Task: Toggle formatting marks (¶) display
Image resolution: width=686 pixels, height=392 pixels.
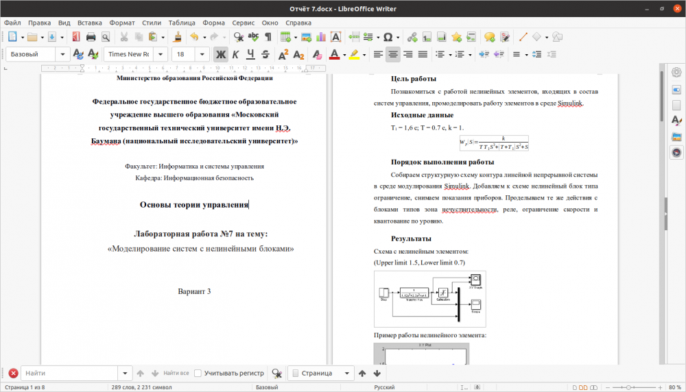Action: [268, 37]
